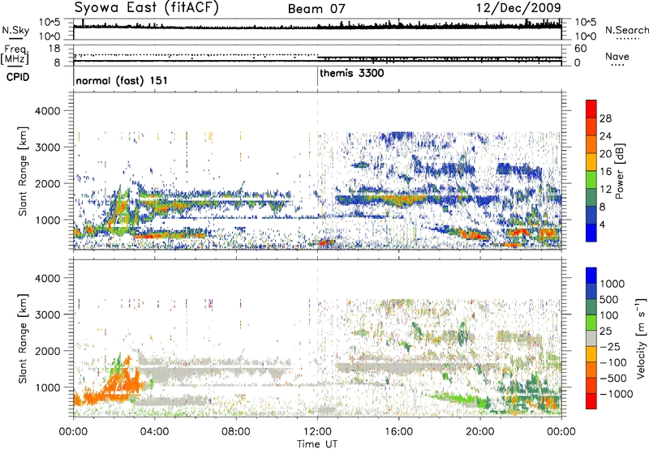Select the 'normal (fast) 151' CPID text
Screen dimensions: 649x449
click(122, 80)
